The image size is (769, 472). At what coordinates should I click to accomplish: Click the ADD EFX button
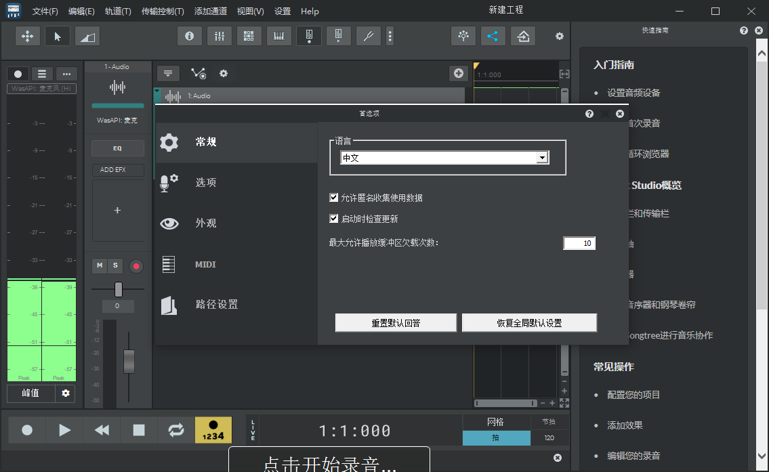tap(117, 170)
